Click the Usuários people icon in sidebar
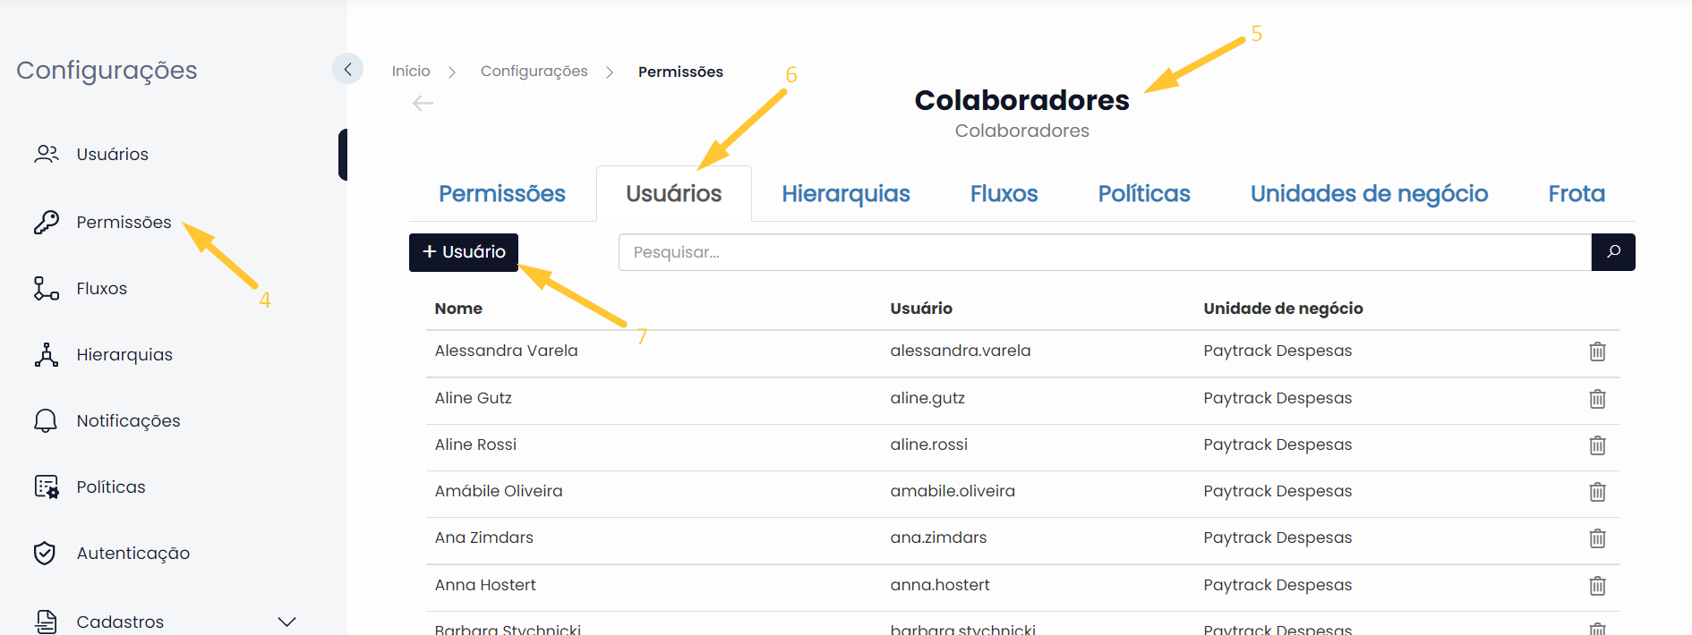 47,154
